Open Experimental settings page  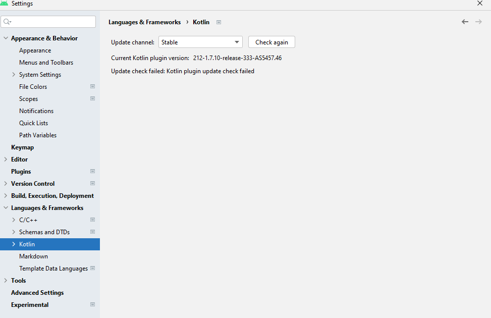point(30,305)
